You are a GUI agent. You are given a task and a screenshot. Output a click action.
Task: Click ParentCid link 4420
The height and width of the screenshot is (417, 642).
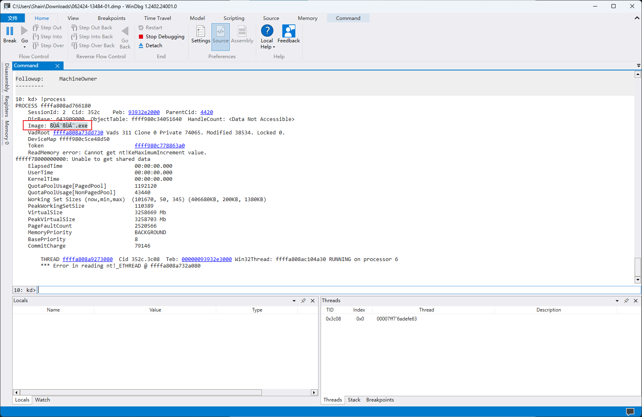point(207,112)
